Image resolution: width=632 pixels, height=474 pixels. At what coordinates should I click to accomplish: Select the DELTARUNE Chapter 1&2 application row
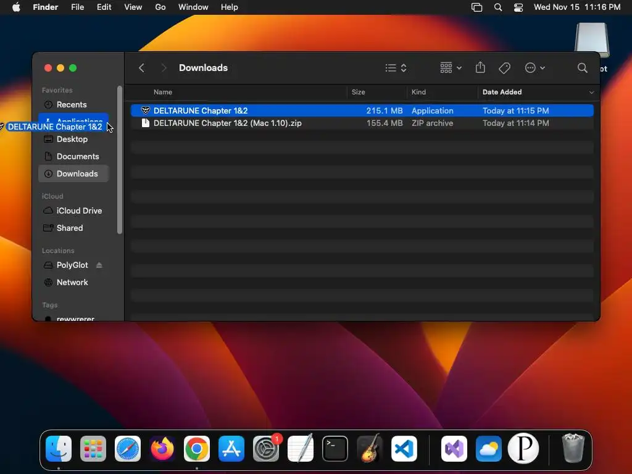coord(362,110)
